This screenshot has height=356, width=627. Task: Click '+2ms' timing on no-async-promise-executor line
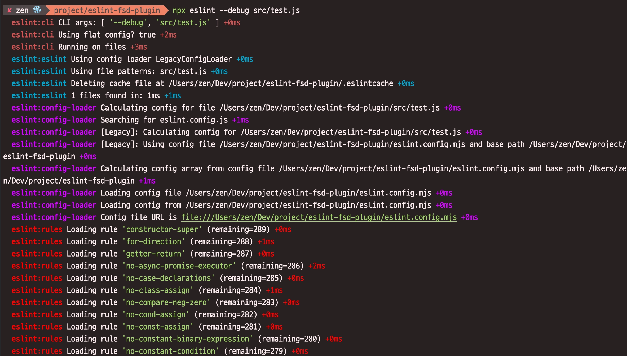pyautogui.click(x=317, y=266)
